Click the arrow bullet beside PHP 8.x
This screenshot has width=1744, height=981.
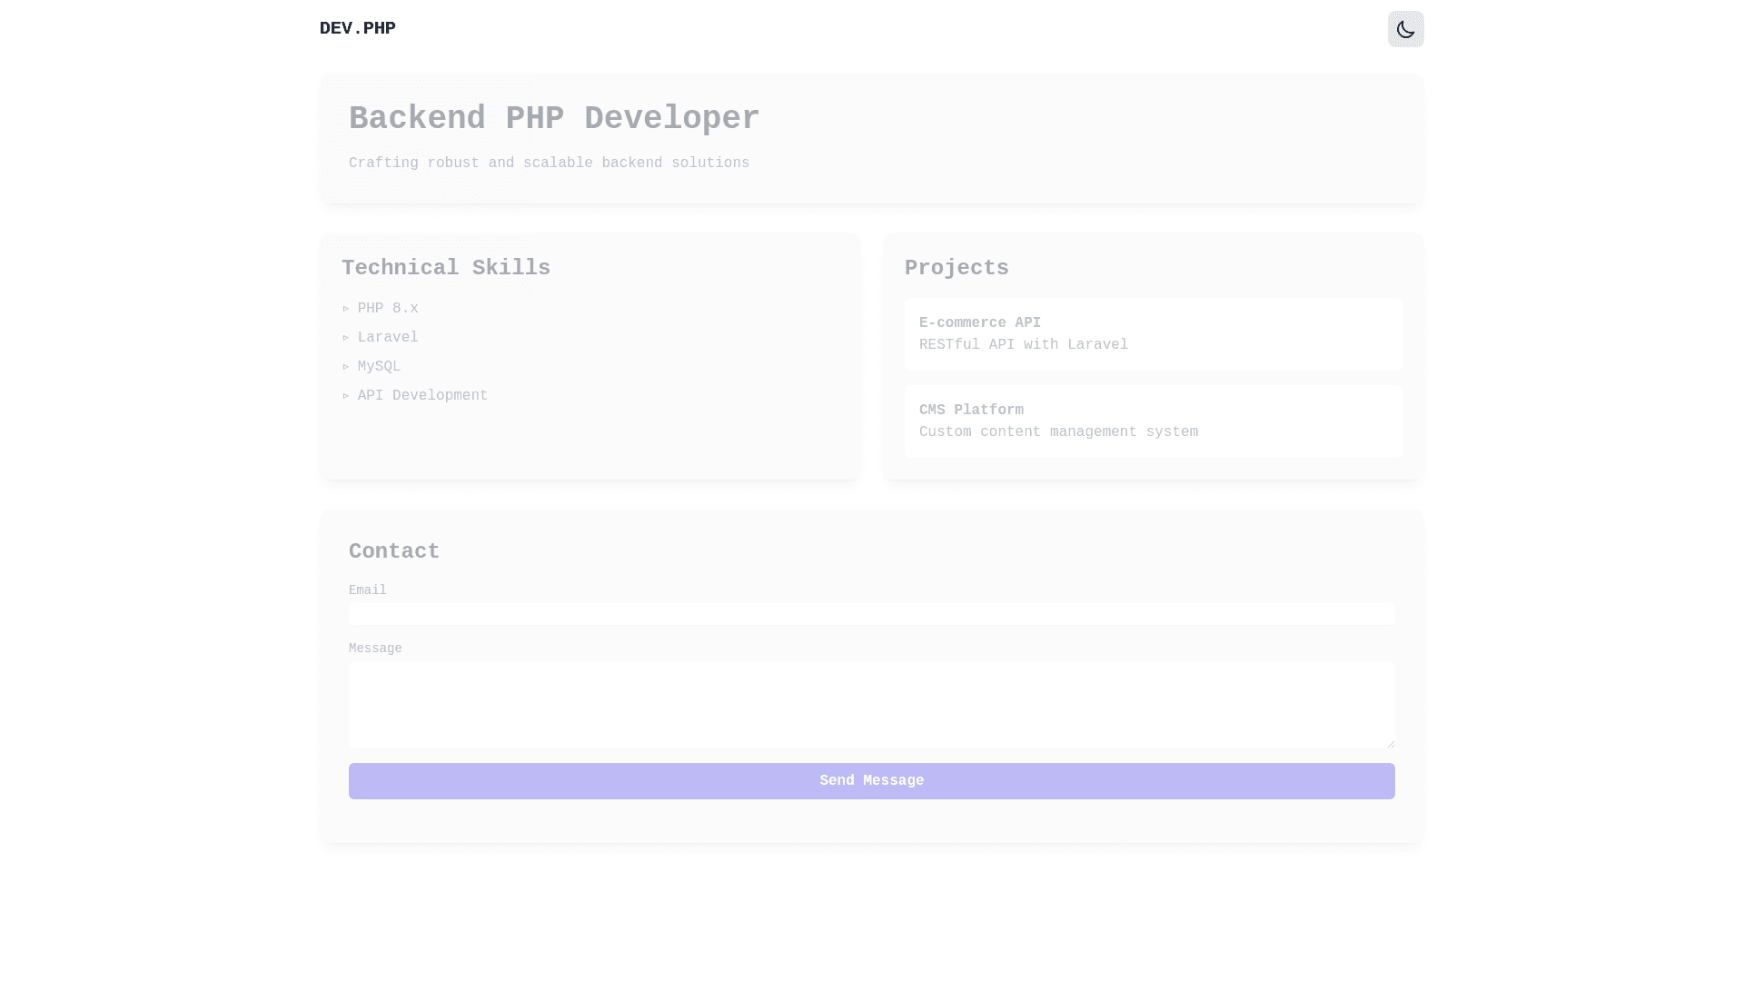point(346,309)
